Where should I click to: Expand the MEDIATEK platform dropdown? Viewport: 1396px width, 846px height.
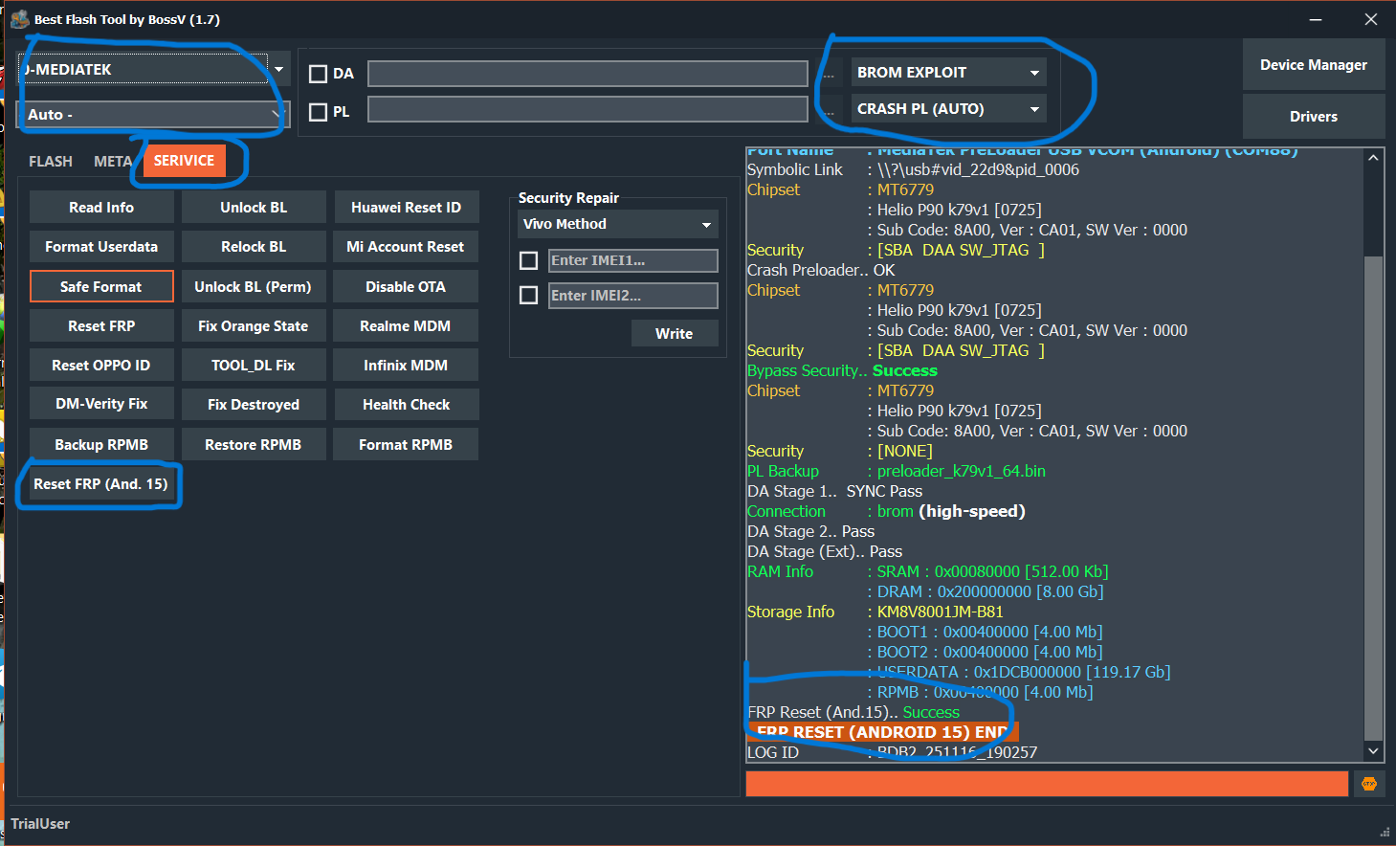point(278,69)
